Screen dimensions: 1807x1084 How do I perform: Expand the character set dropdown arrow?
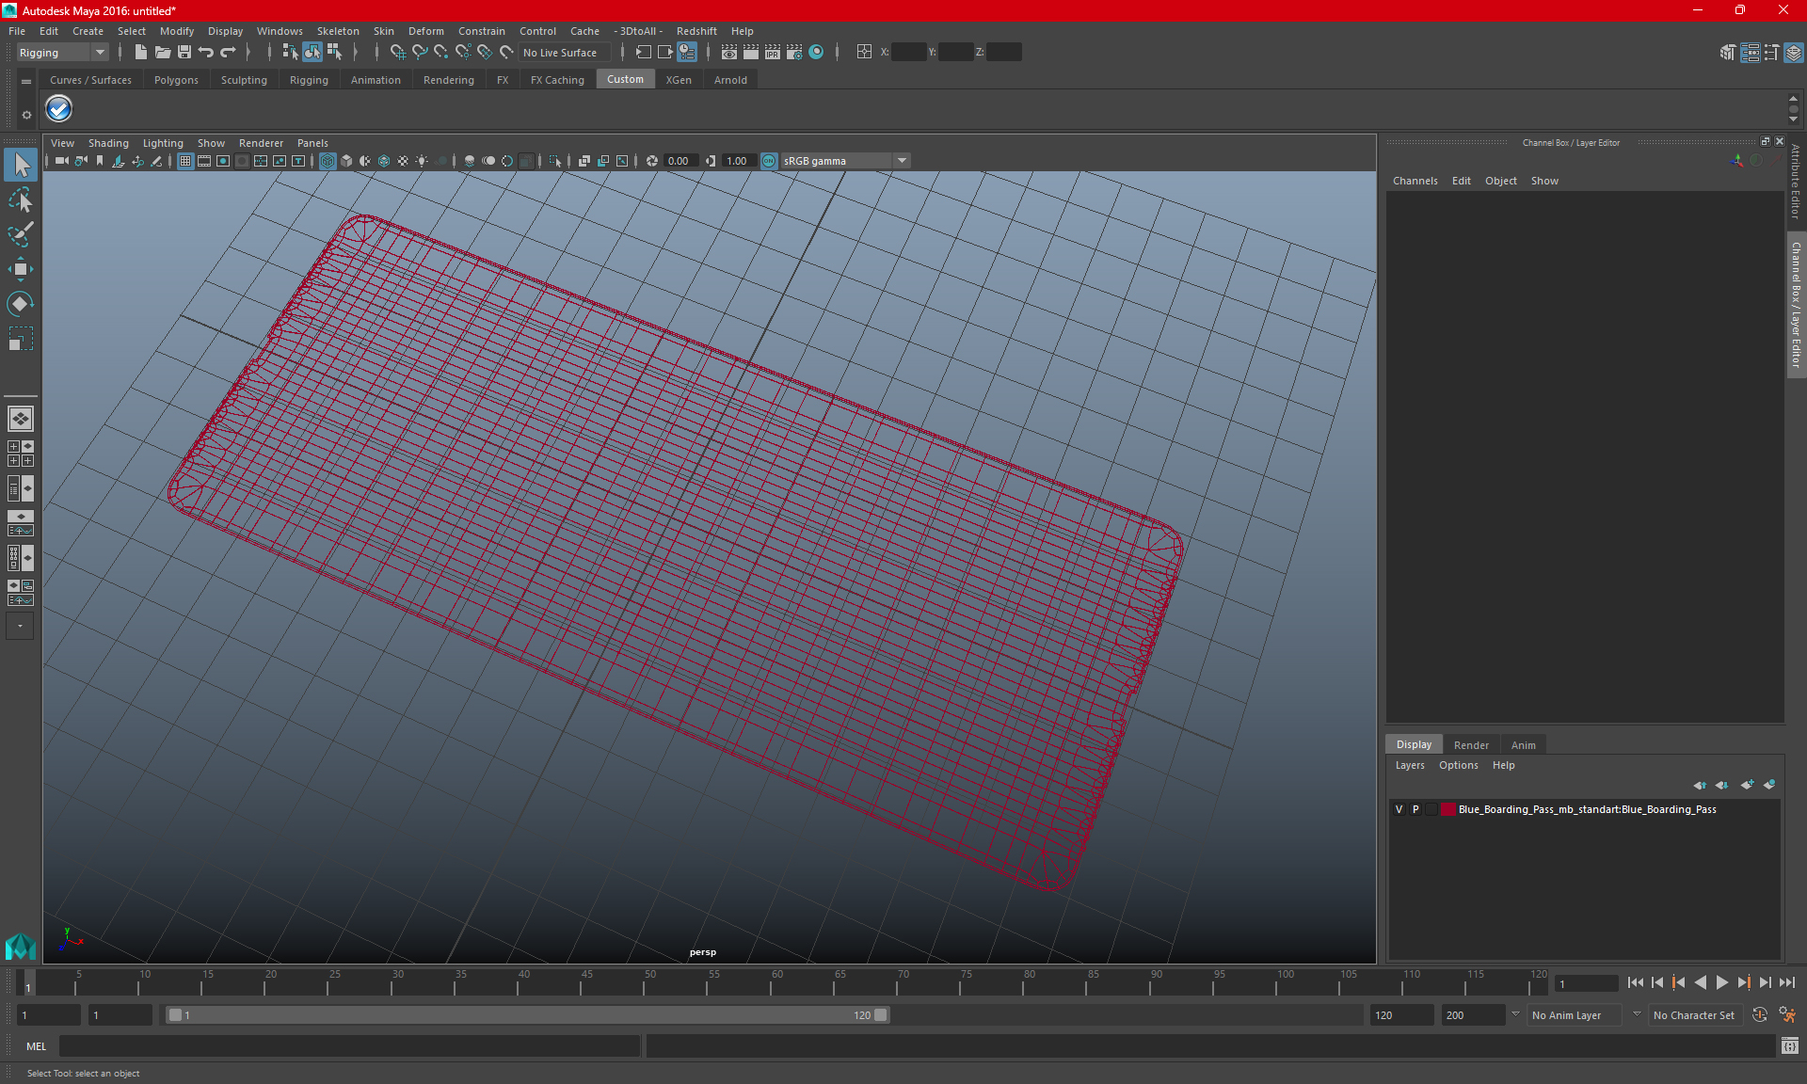(x=1637, y=1014)
